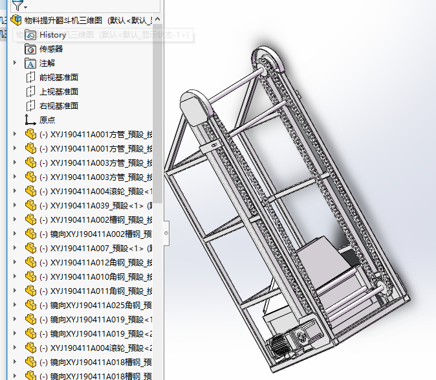The height and width of the screenshot is (380, 436).
Task: Select the XYJ190411A004滚轮_預設<1 row text
Action: tap(96, 192)
